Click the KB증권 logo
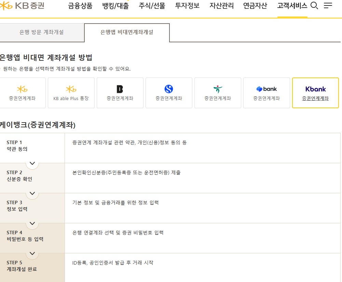The height and width of the screenshot is (282, 342). 22,5
